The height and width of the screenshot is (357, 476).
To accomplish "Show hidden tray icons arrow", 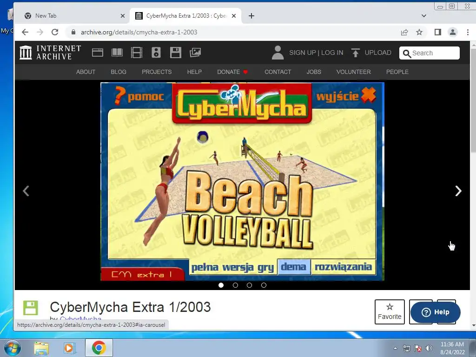I will (395, 348).
